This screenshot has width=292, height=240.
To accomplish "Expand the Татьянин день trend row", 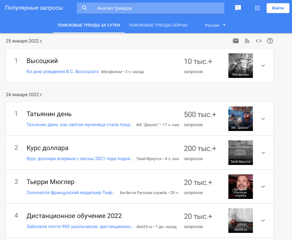I will click(x=263, y=119).
